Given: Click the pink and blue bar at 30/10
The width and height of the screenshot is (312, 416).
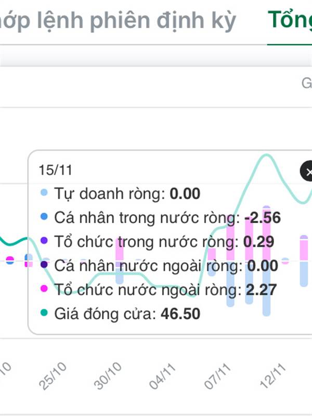Looking at the screenshot, I should click(120, 261).
